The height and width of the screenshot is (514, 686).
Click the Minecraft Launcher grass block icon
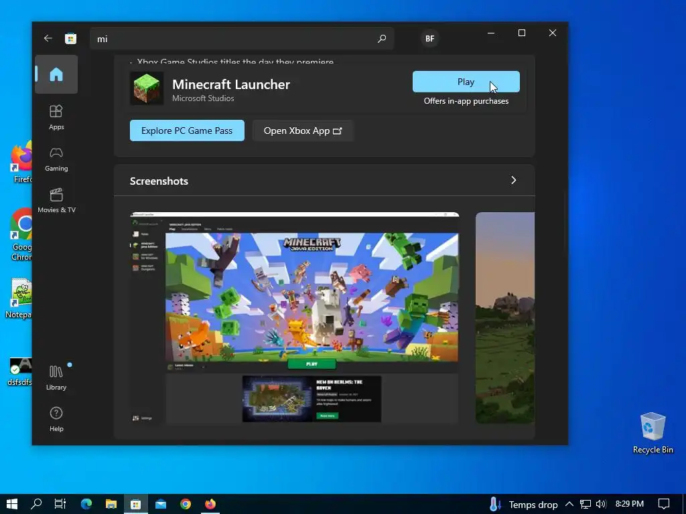click(147, 88)
